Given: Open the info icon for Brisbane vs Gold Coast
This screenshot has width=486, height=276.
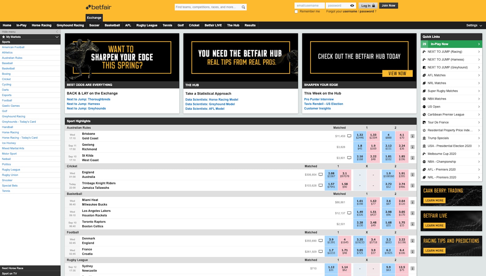Looking at the screenshot, I should tap(412, 136).
